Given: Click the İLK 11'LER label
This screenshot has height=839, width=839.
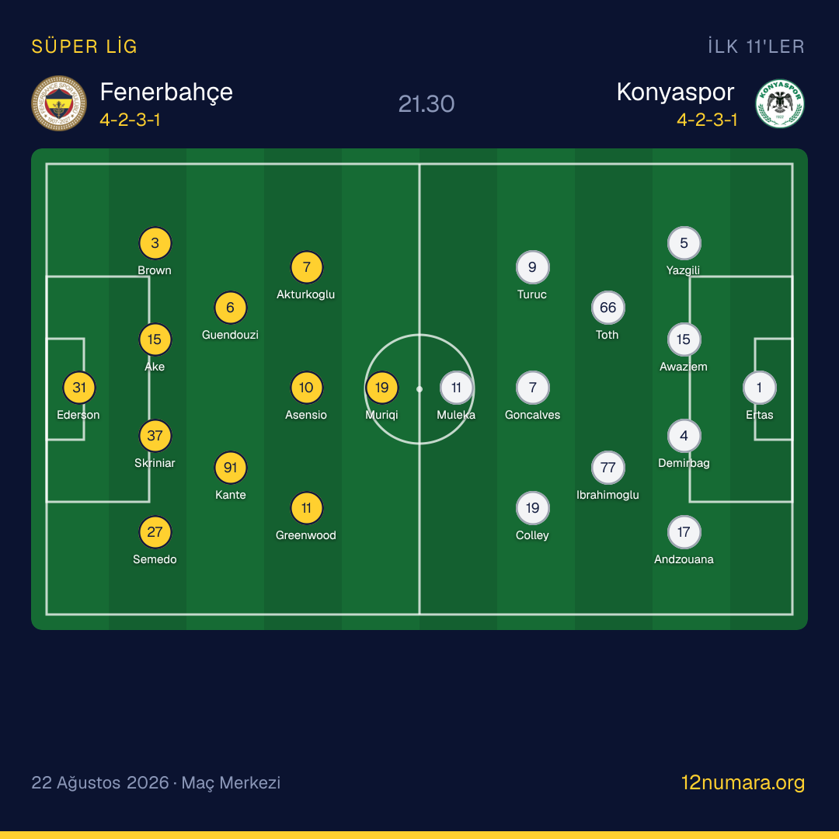Looking at the screenshot, I should click(756, 47).
